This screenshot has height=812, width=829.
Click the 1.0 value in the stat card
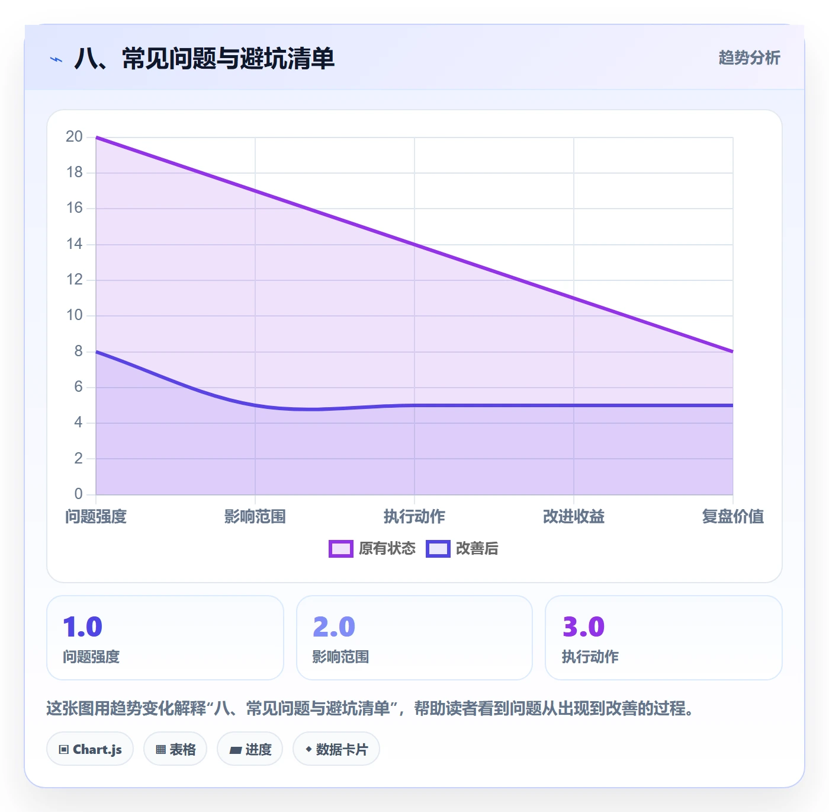(x=83, y=627)
